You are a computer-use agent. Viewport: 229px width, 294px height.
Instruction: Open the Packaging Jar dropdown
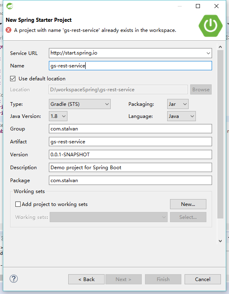pos(178,104)
